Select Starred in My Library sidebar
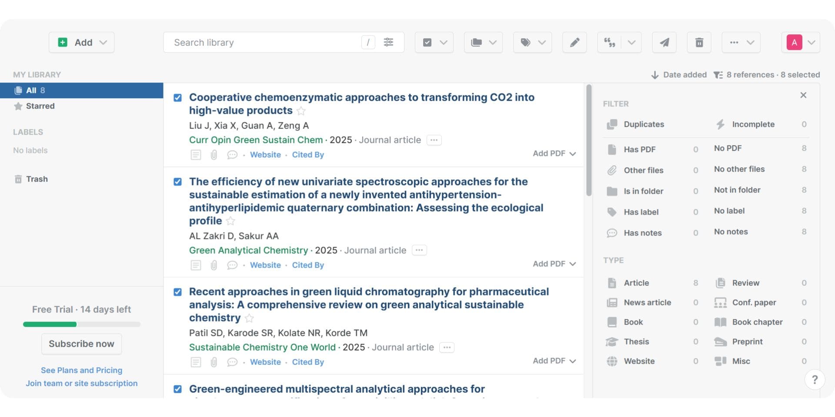Image resolution: width=835 pixels, height=417 pixels. tap(40, 106)
